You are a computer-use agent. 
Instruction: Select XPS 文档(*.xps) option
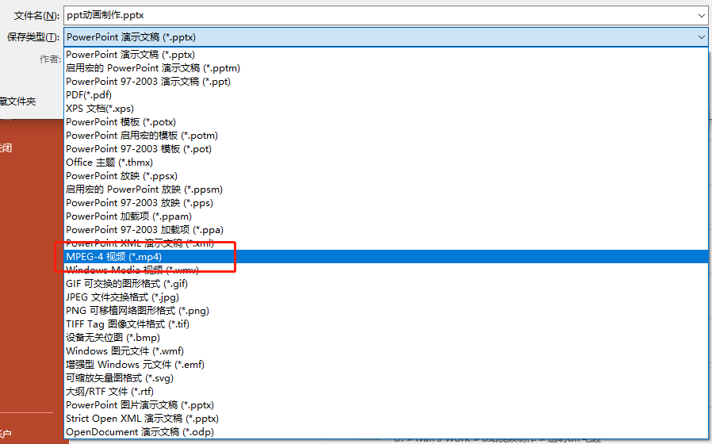tap(386, 109)
